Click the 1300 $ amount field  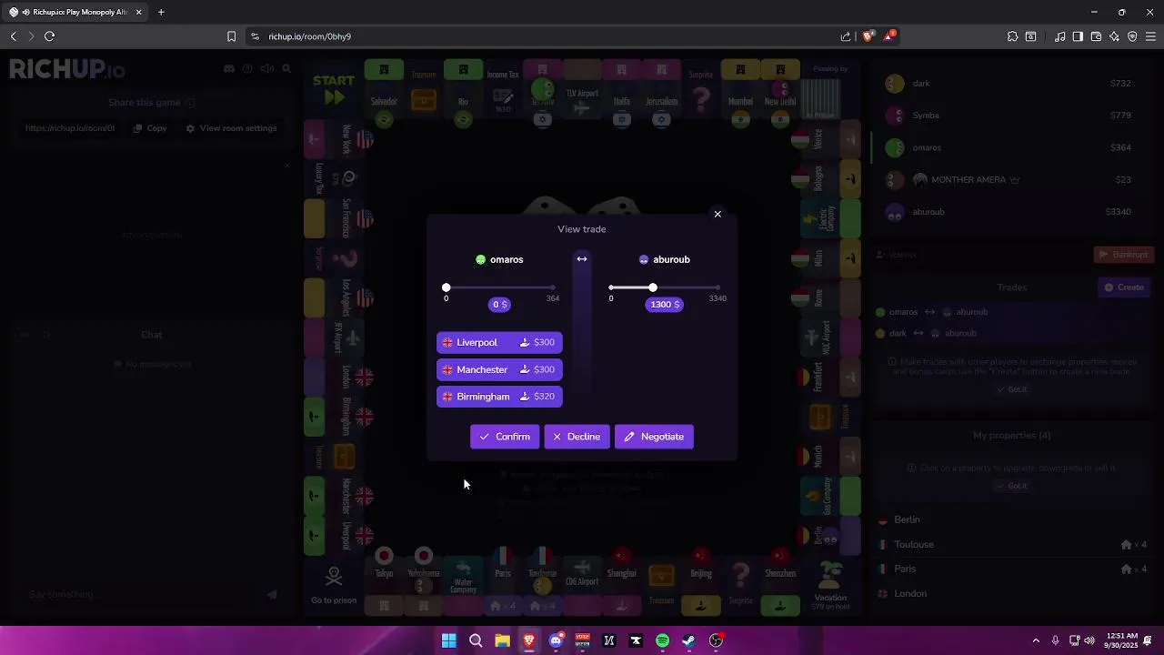(665, 305)
